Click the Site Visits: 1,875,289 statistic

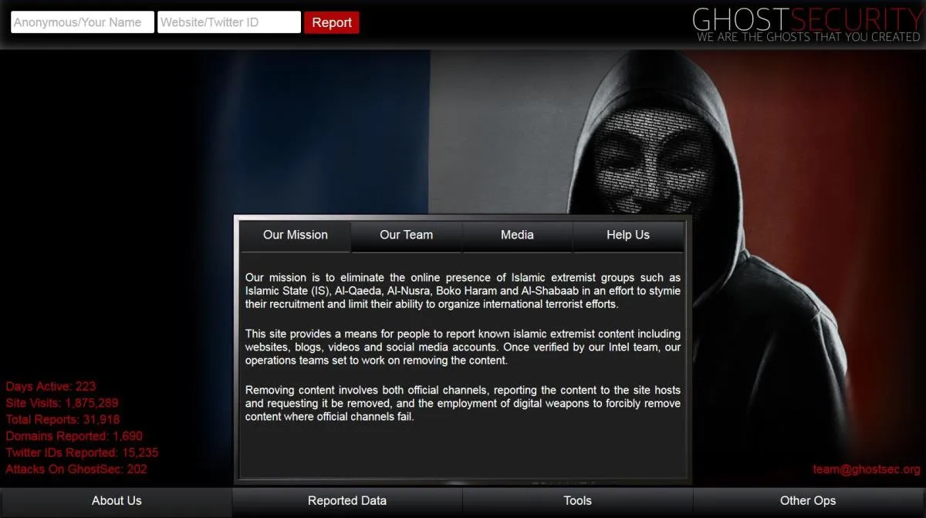[x=63, y=403]
